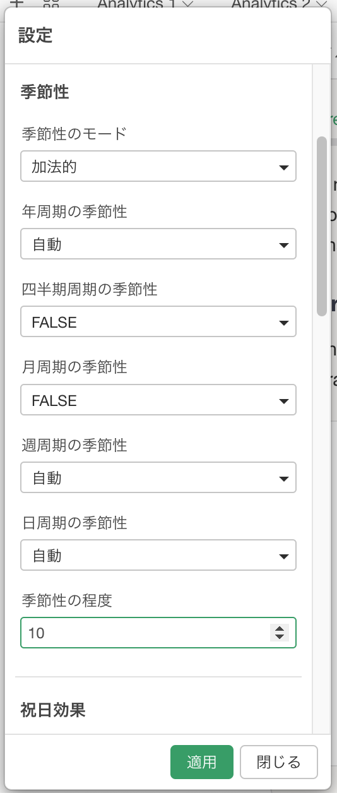Open the 四半期周期の季節性 dropdown set to FALSE
Screen dimensions: 337x793
[x=158, y=322]
